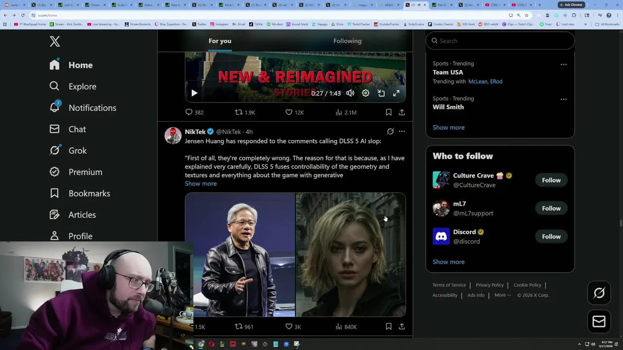Expand the video to fullscreen
The image size is (623, 350).
click(396, 93)
